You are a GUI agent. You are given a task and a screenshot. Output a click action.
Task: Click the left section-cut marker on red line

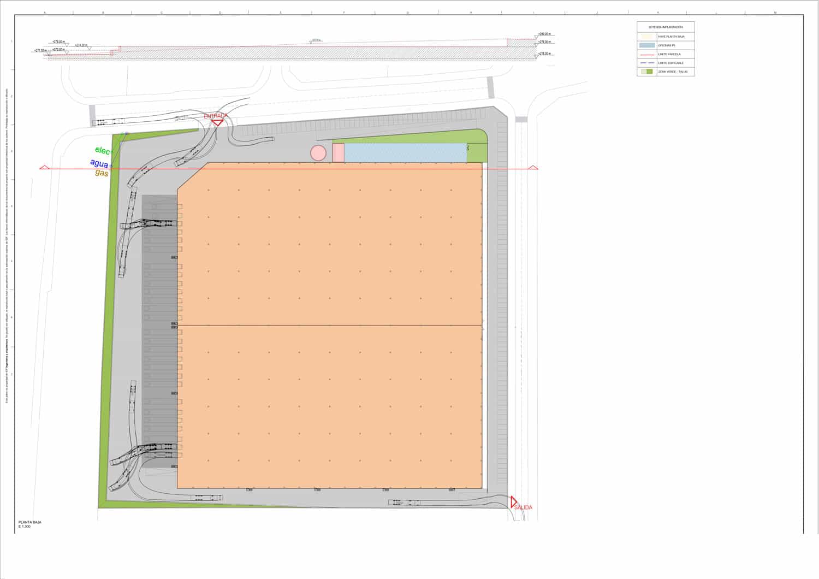point(44,168)
